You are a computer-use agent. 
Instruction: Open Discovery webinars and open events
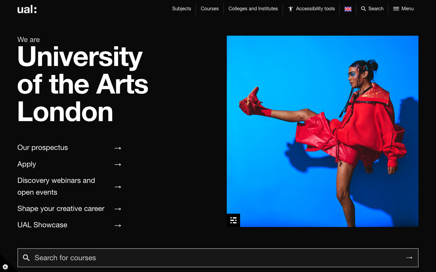click(56, 186)
